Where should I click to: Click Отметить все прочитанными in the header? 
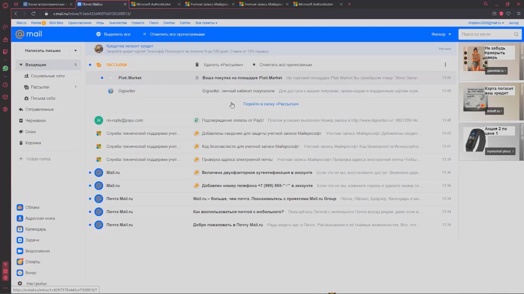pyautogui.click(x=177, y=34)
